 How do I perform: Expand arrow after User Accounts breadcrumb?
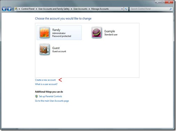pos(89,9)
